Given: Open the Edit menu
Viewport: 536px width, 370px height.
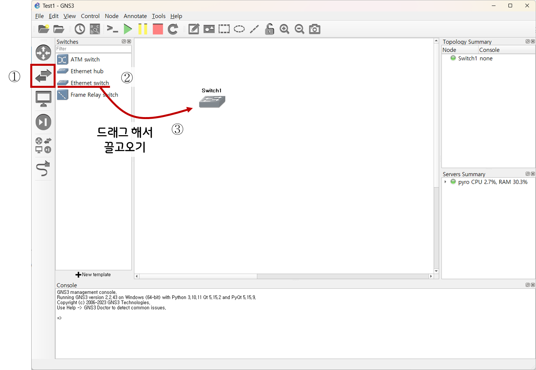Looking at the screenshot, I should [54, 16].
